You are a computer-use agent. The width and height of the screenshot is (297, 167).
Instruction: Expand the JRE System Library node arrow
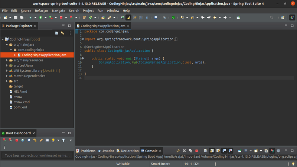click(x=7, y=71)
